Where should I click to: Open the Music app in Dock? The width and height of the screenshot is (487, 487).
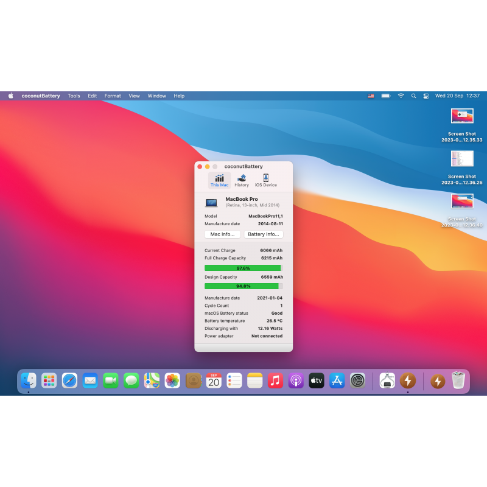[x=275, y=381]
